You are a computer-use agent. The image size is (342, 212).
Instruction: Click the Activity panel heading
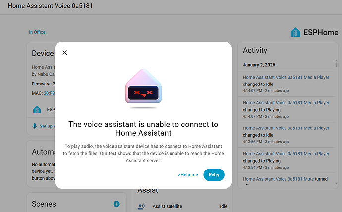pos(255,50)
